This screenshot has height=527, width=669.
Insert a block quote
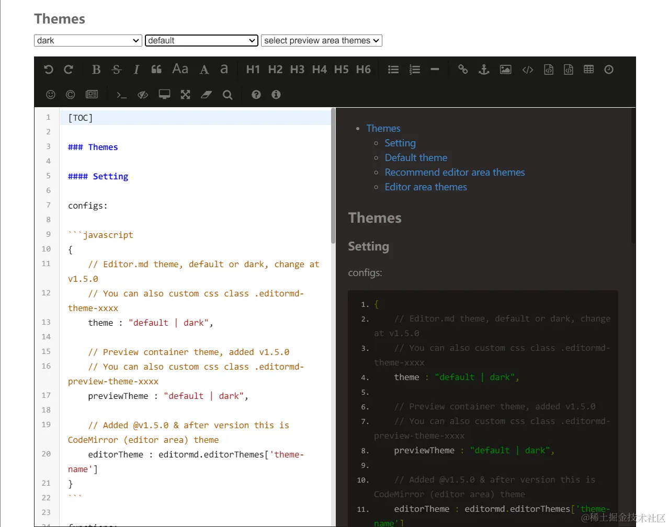coord(156,70)
